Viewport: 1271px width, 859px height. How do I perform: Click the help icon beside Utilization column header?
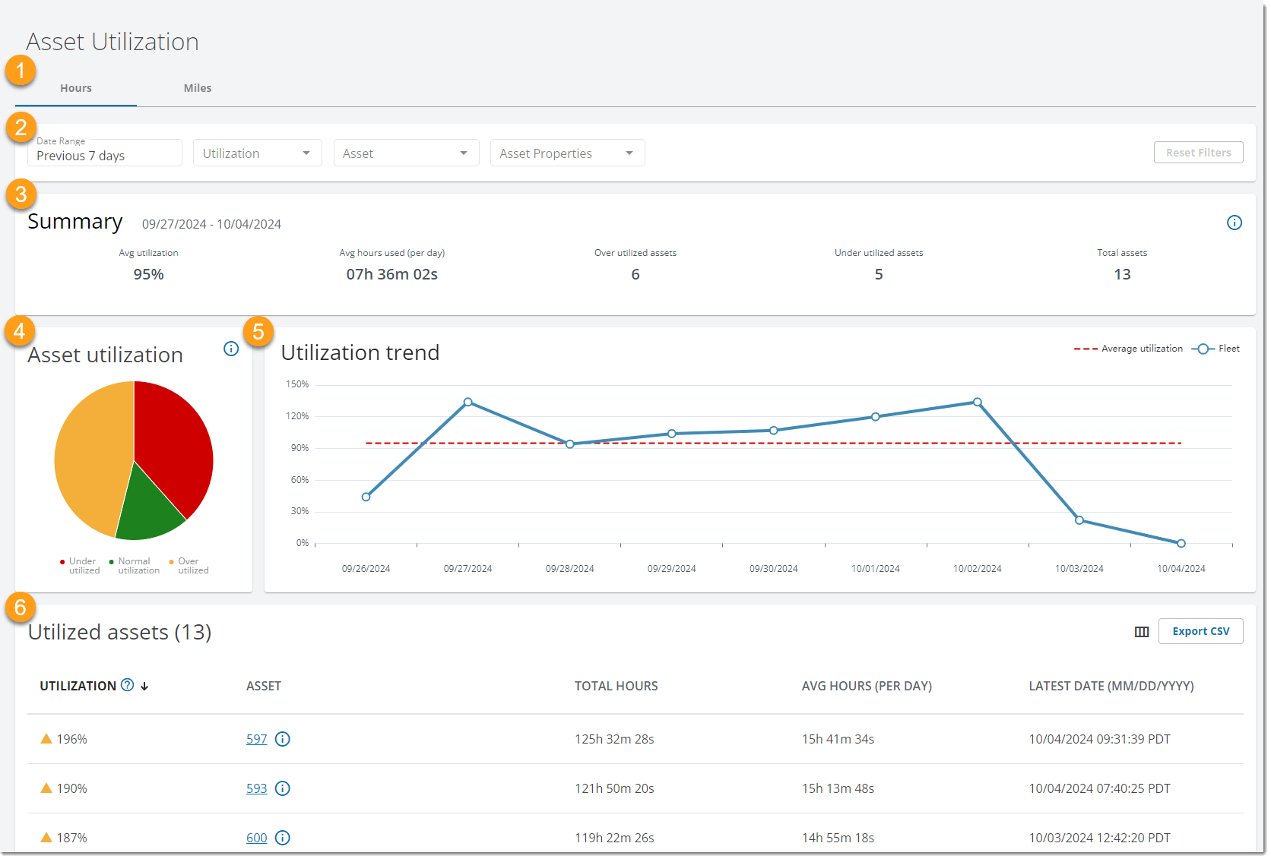click(128, 685)
